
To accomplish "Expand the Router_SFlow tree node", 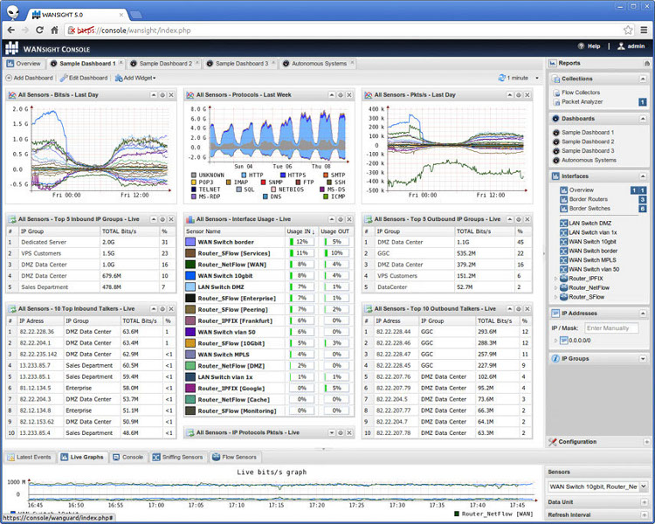I will pos(555,297).
